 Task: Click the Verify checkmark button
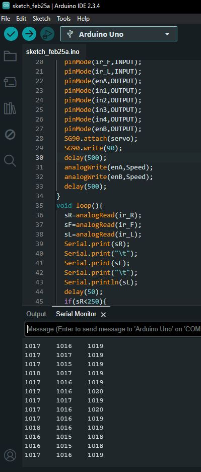click(11, 34)
